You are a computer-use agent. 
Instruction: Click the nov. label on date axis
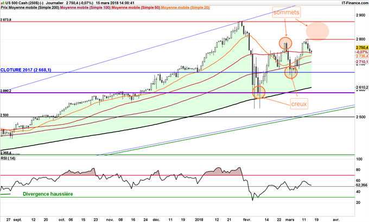pyautogui.click(x=110, y=220)
